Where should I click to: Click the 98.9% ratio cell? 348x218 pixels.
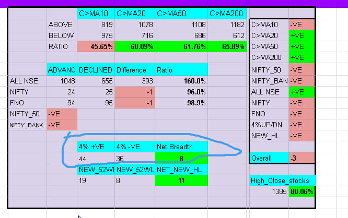tap(181, 103)
